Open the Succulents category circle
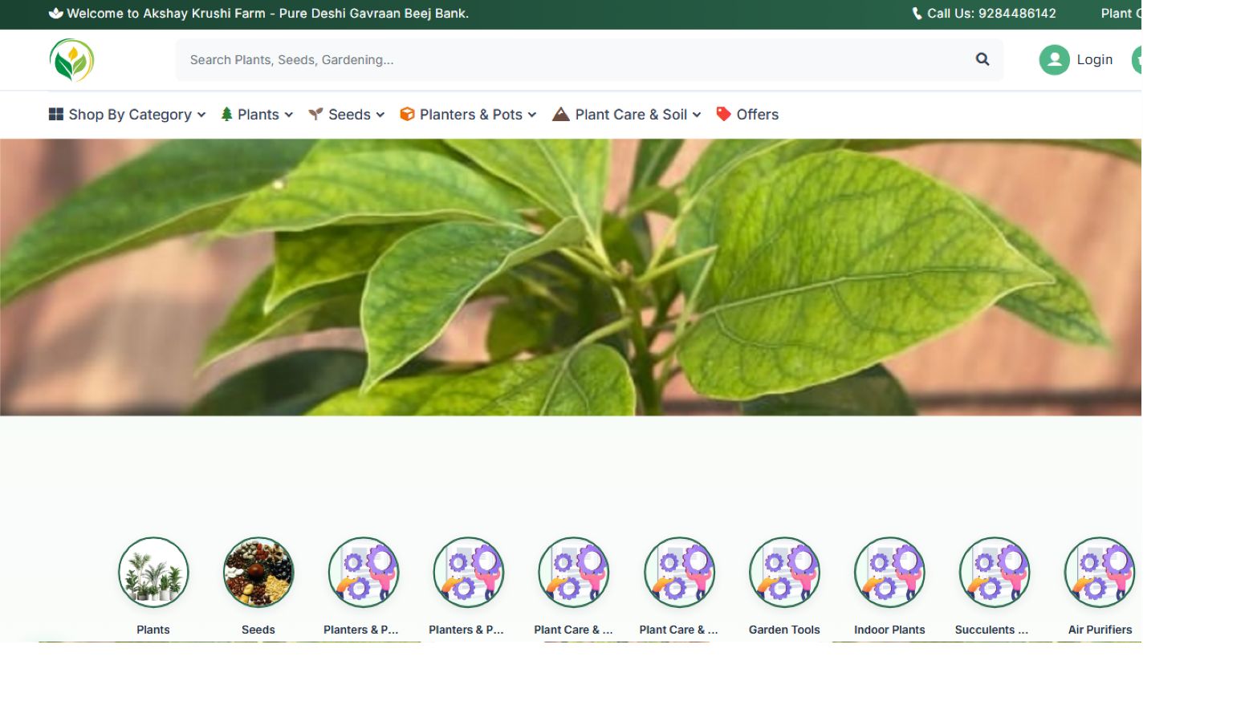This screenshot has width=1253, height=713. (x=995, y=573)
